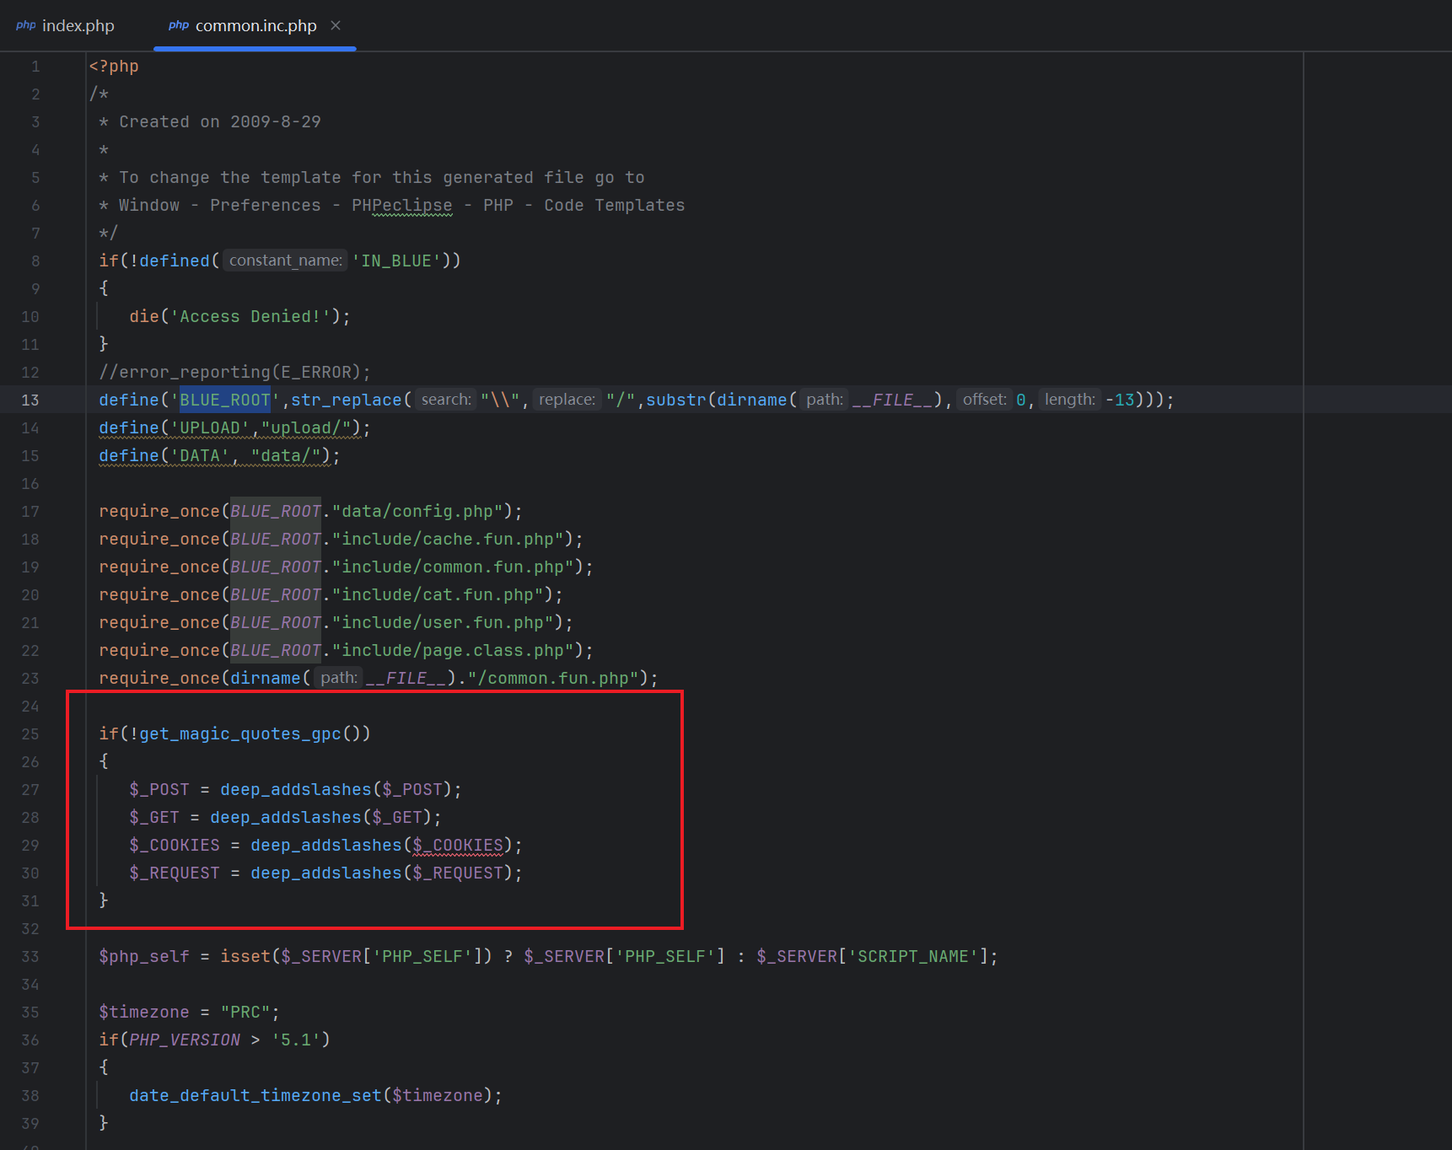Click deep_addslashes($_POST) call
The height and width of the screenshot is (1150, 1452).
[x=336, y=789]
